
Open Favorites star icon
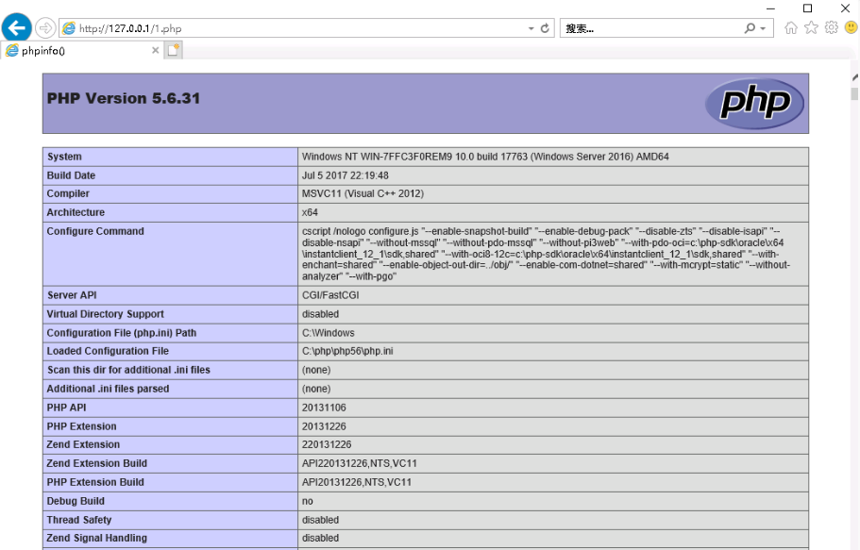click(x=811, y=27)
